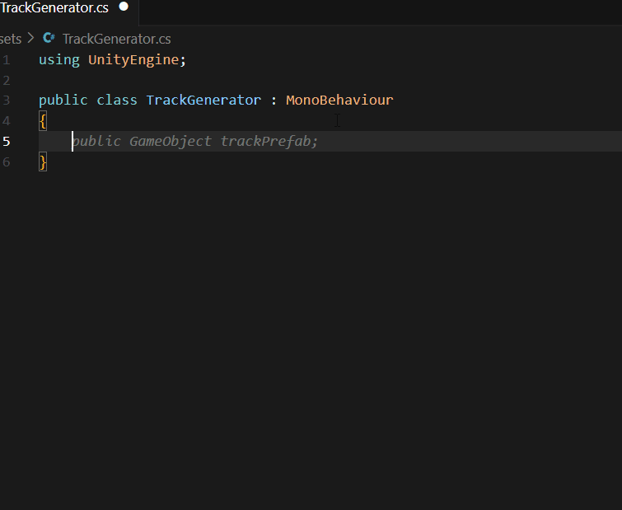
Task: Click line number 6 in the gutter
Action: tap(6, 161)
